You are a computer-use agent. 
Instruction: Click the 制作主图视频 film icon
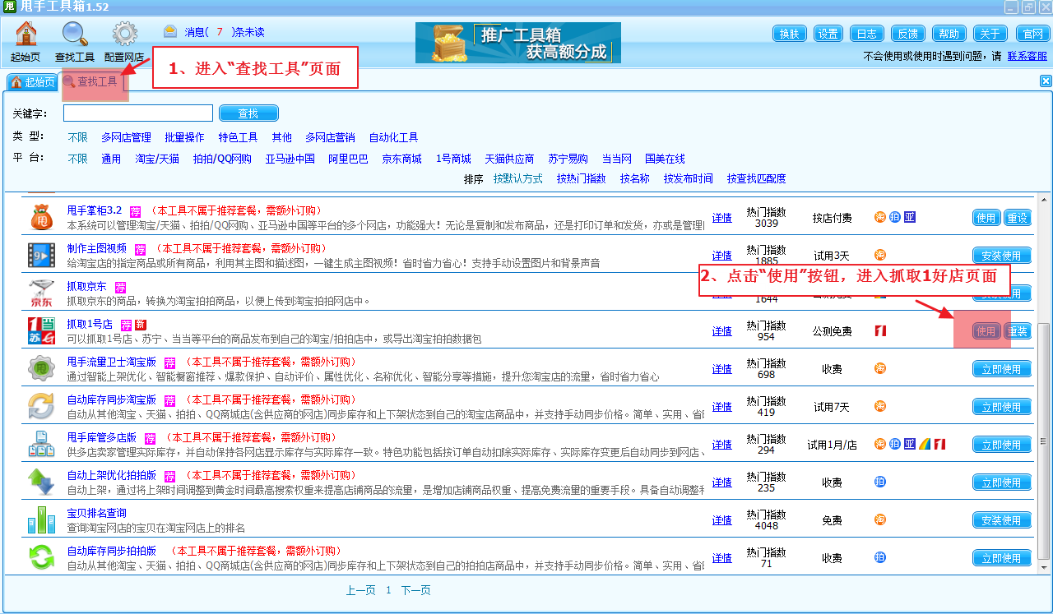coord(41,256)
